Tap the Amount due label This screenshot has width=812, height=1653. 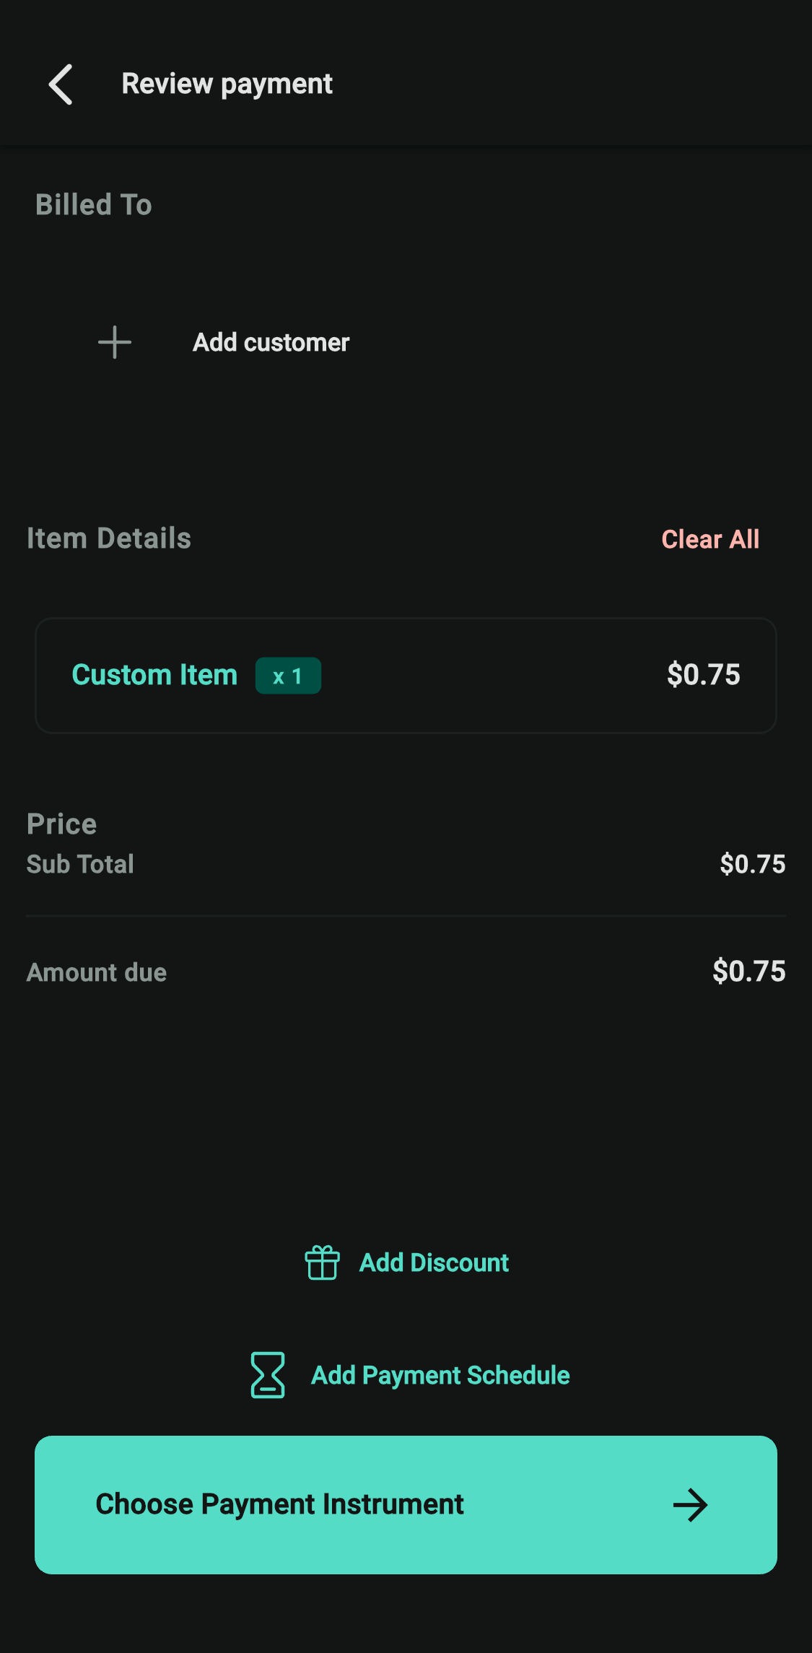[x=97, y=973]
